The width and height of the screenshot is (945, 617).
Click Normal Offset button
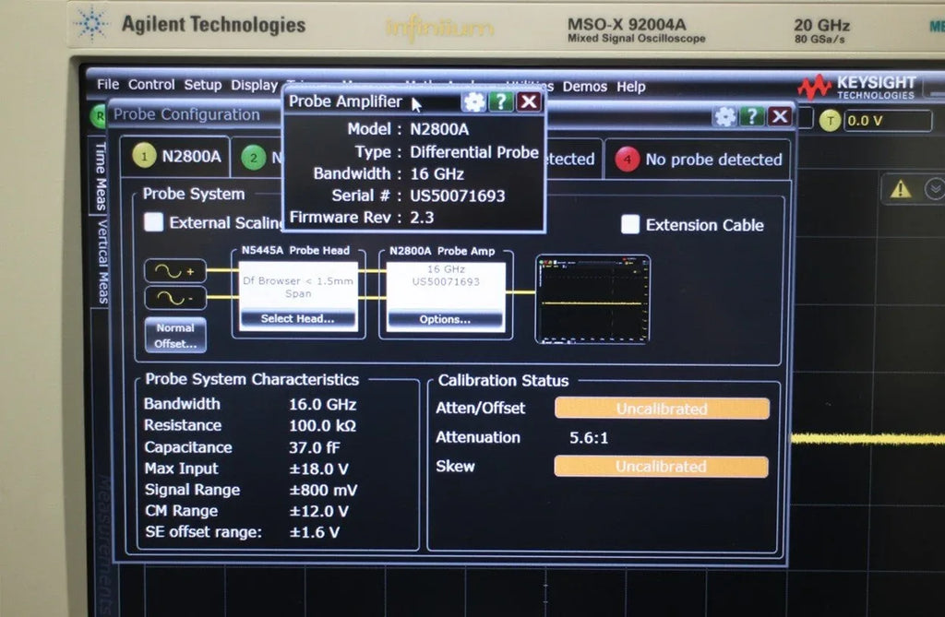pos(175,336)
